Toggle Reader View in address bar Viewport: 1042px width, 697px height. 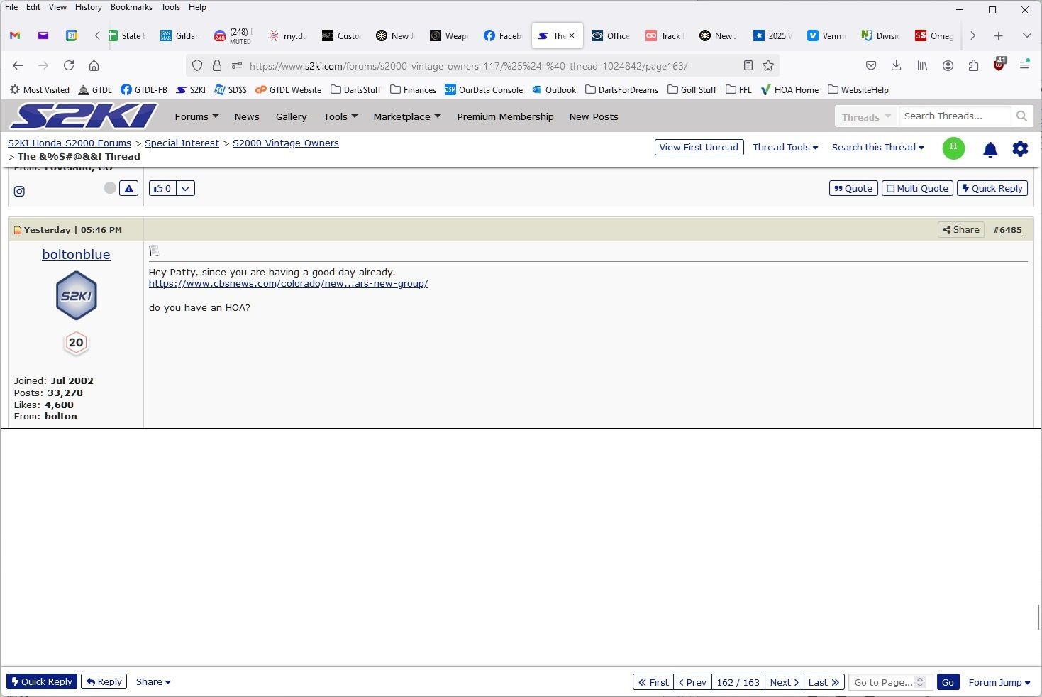[748, 65]
